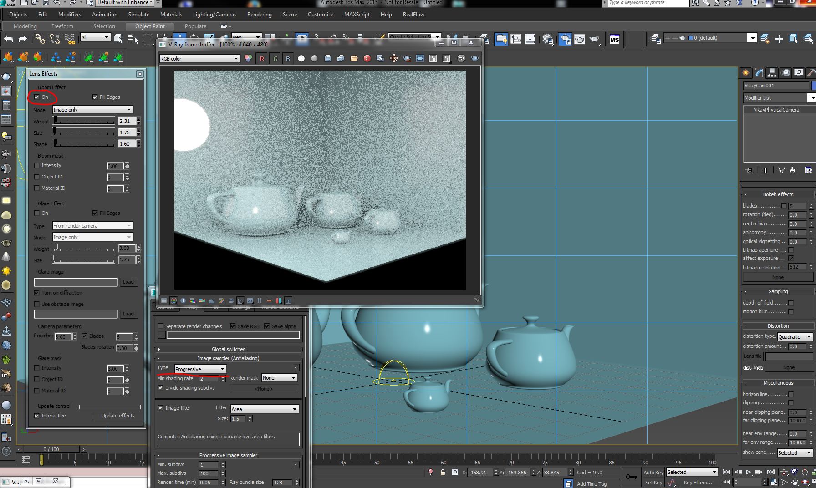Screen dimensions: 816x488
Task: Click the Redo arrow in main toolbar
Action: 23,39
